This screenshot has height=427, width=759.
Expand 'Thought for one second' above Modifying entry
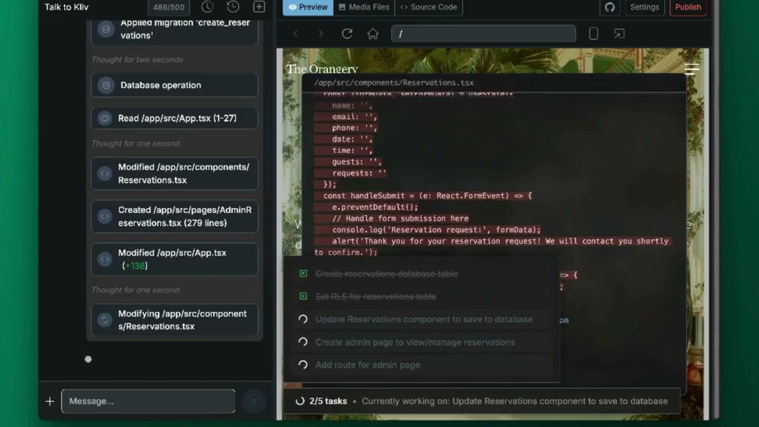coord(135,290)
